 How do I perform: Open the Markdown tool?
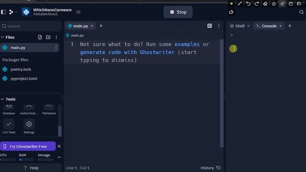pos(49,109)
